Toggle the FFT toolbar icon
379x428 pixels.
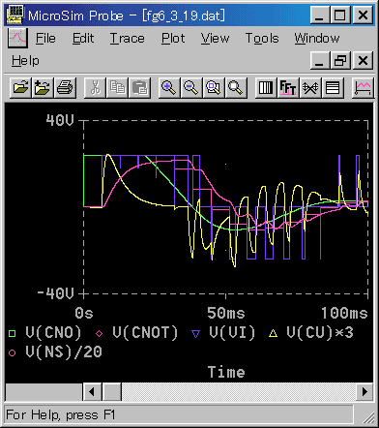click(288, 87)
